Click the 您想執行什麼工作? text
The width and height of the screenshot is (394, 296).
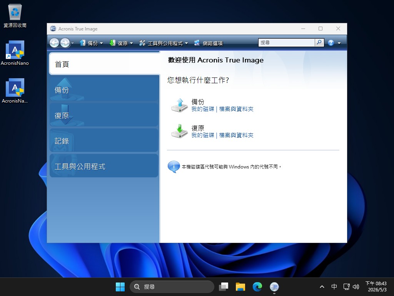pyautogui.click(x=198, y=80)
